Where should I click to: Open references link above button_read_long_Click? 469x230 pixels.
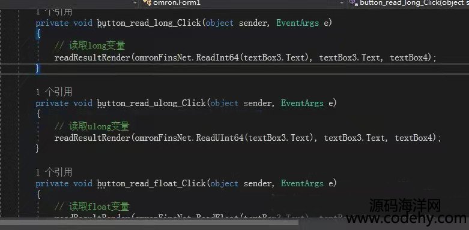click(54, 12)
